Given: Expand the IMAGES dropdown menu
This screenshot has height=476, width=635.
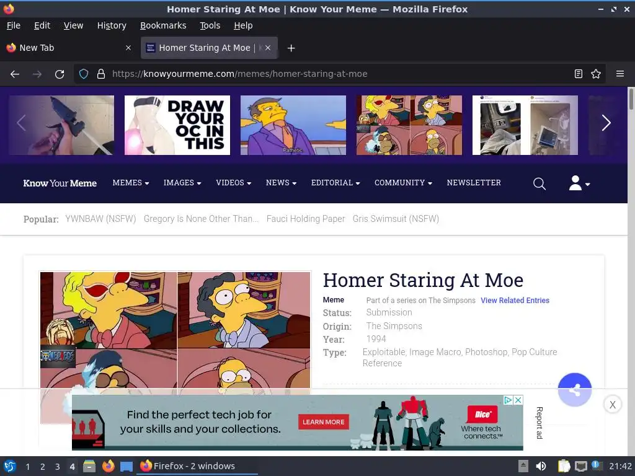Looking at the screenshot, I should pyautogui.click(x=182, y=183).
